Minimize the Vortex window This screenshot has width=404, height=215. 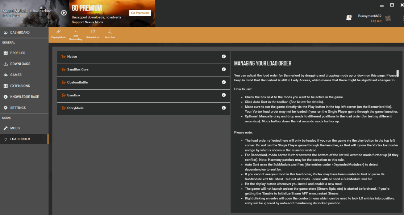[382, 6]
